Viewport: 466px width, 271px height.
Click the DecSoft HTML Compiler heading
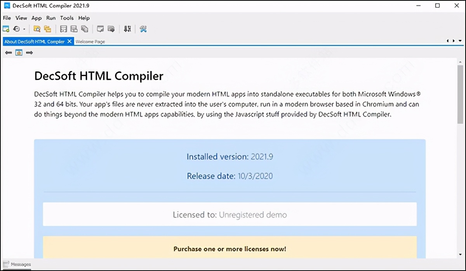pos(99,76)
